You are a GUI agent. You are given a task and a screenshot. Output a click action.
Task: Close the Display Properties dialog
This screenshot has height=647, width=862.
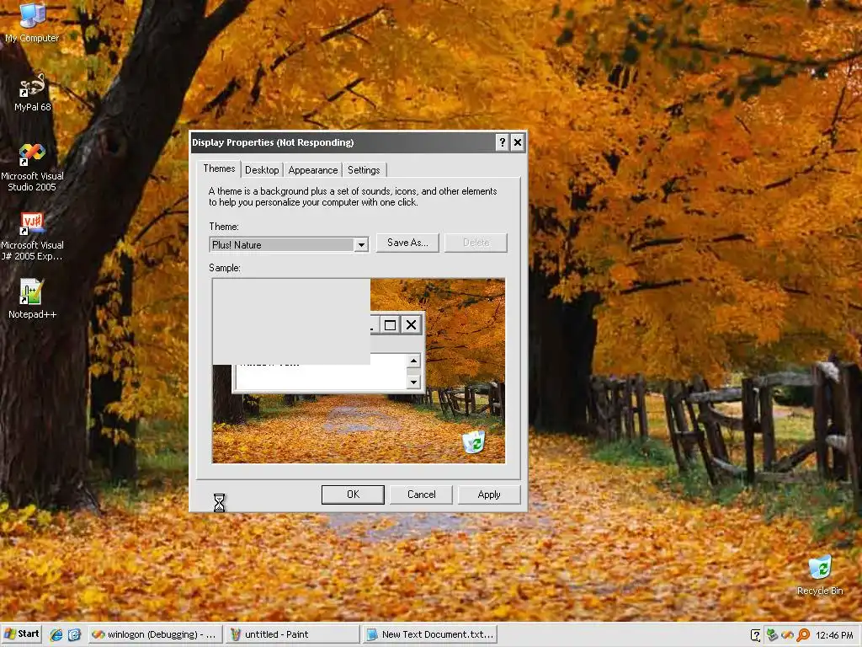(518, 143)
